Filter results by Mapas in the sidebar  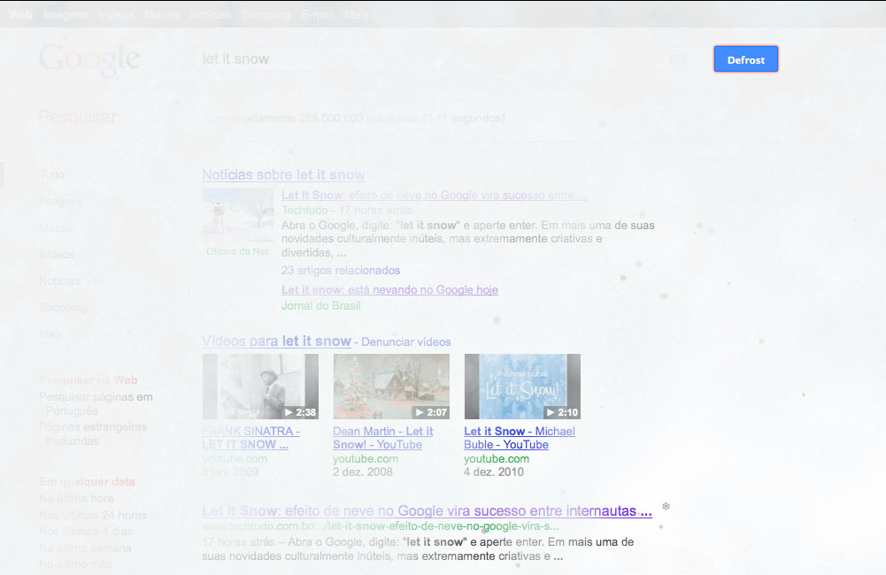pyautogui.click(x=57, y=228)
